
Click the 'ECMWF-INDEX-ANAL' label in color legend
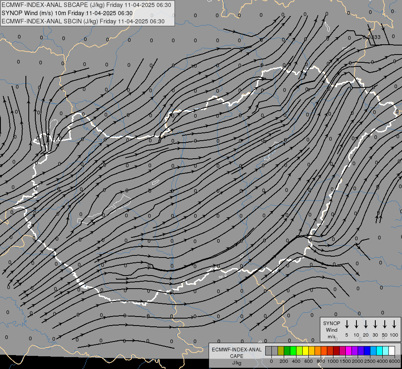pyautogui.click(x=237, y=350)
